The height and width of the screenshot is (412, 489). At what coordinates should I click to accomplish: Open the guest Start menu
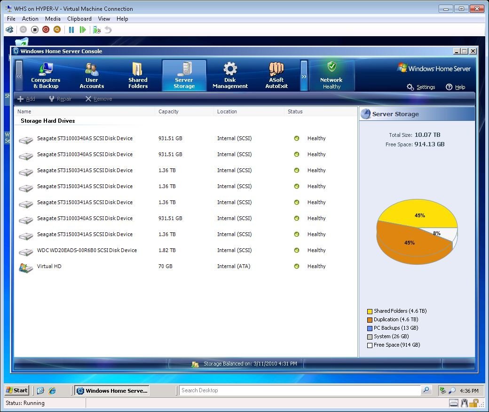click(17, 390)
